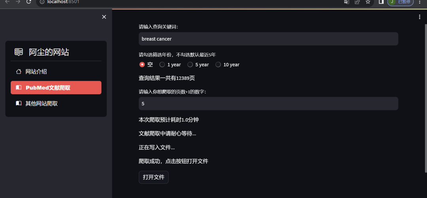Click the home icon beside 网站介绍
The image size is (427, 198).
click(19, 72)
